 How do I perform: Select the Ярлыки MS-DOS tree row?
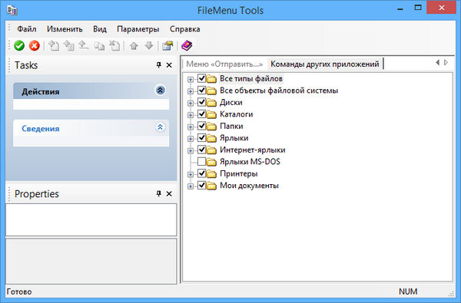(250, 162)
